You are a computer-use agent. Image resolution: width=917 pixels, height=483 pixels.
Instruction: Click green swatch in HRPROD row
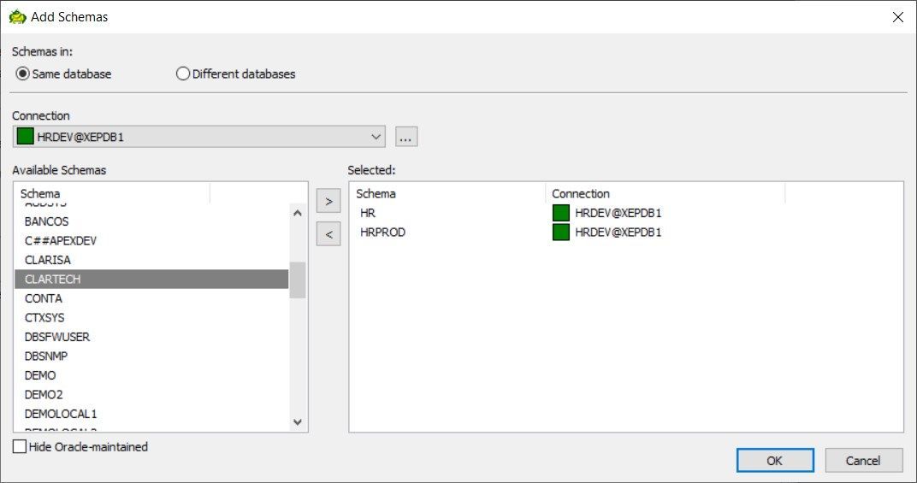pos(561,233)
